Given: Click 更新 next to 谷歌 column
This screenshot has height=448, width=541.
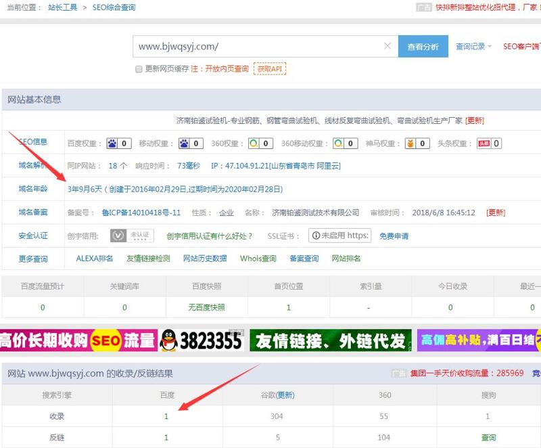Looking at the screenshot, I should click(285, 395).
